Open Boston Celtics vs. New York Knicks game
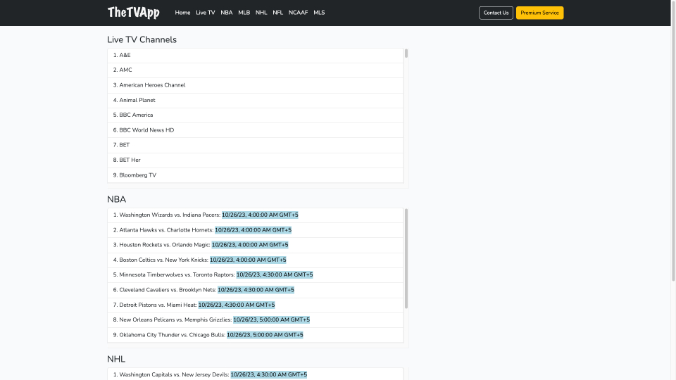The image size is (676, 380). (255, 260)
